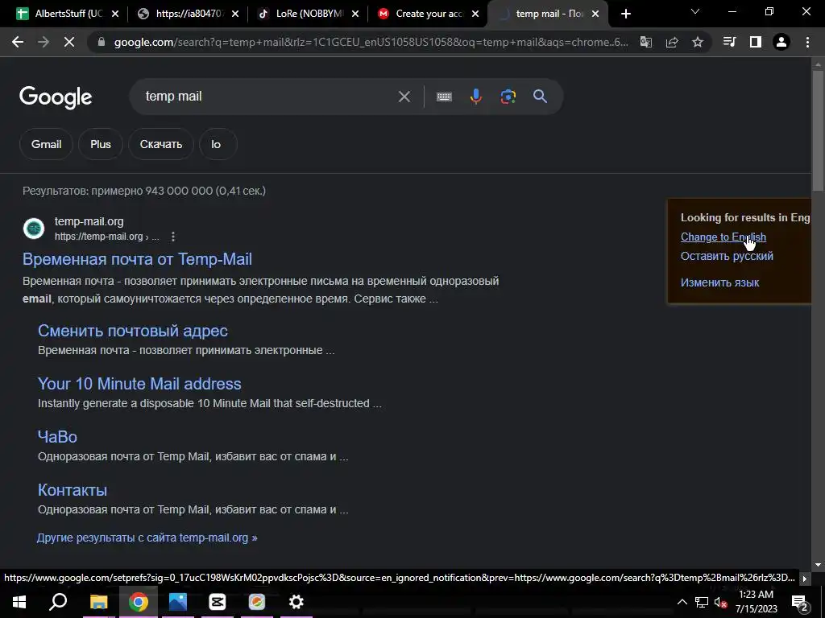This screenshot has width=825, height=618.
Task: Close the Create your account tab
Action: (475, 14)
